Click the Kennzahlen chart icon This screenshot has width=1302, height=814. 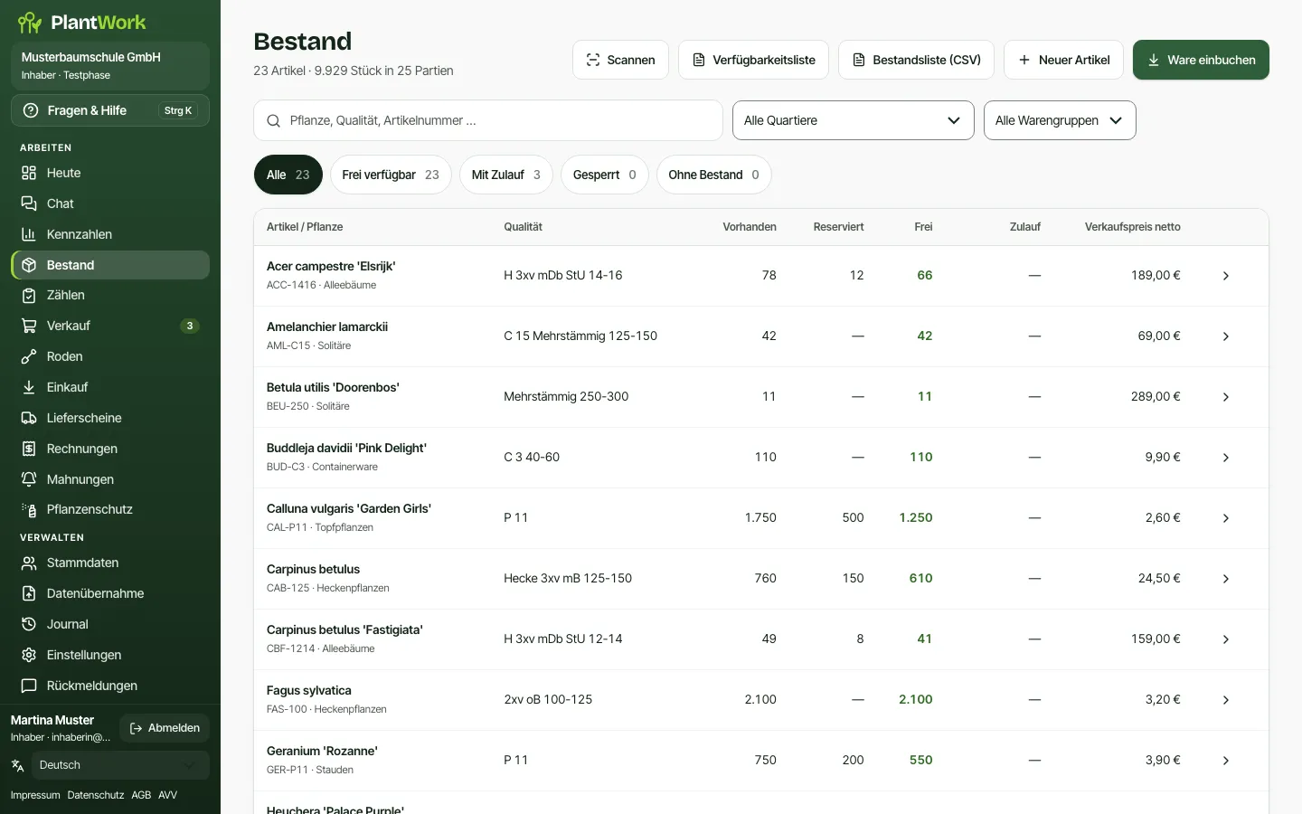tap(29, 234)
